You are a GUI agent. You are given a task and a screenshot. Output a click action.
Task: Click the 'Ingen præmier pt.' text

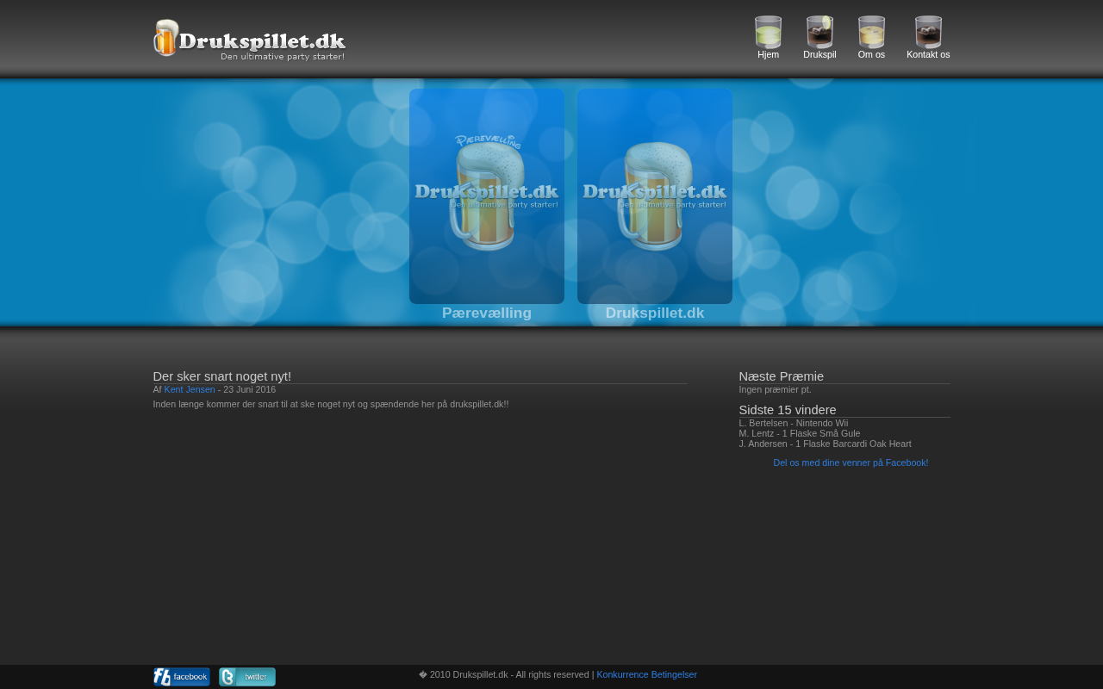(776, 389)
